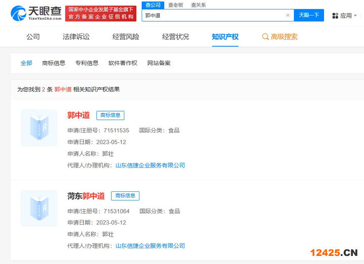Expand the 应用 dropdown menu

pos(355,16)
